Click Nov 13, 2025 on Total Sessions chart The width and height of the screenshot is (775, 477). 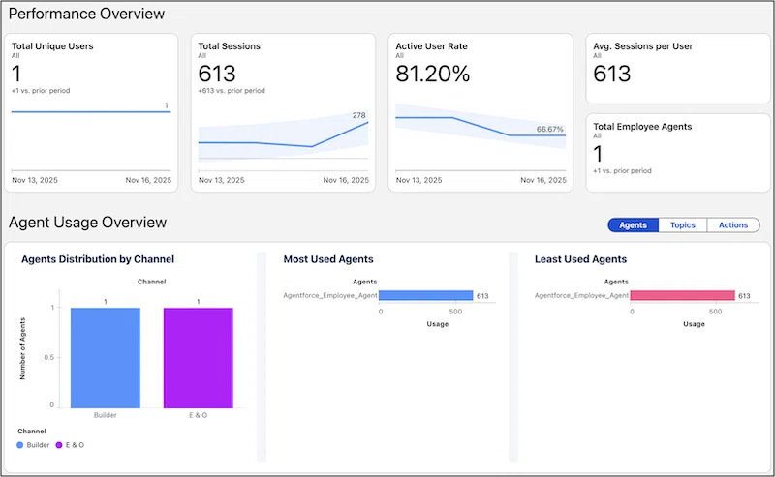point(222,180)
